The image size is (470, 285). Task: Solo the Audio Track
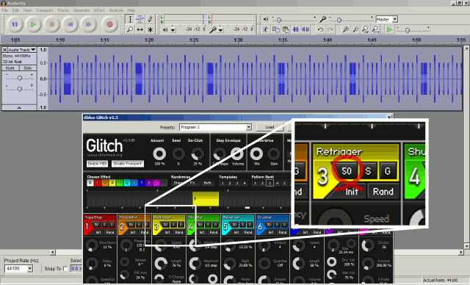(28, 68)
